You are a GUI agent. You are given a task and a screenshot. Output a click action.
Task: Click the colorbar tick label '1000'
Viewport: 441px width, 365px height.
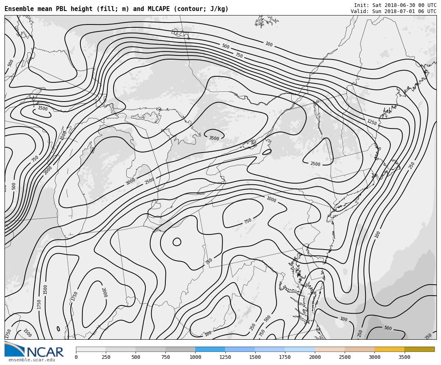tap(195, 357)
